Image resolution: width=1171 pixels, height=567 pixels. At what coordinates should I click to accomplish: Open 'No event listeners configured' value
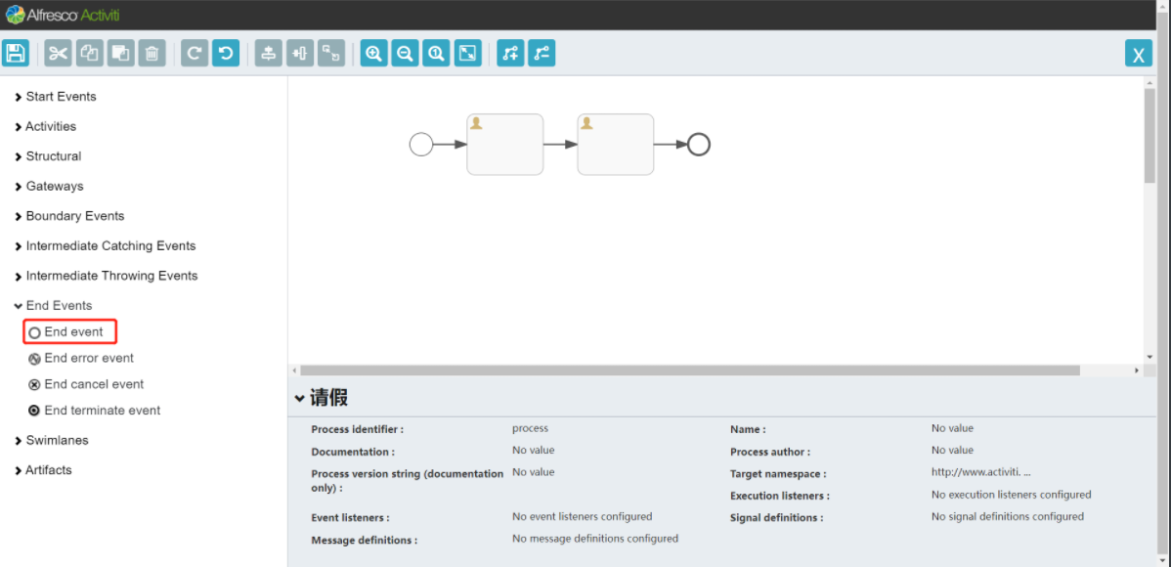pyautogui.click(x=582, y=516)
